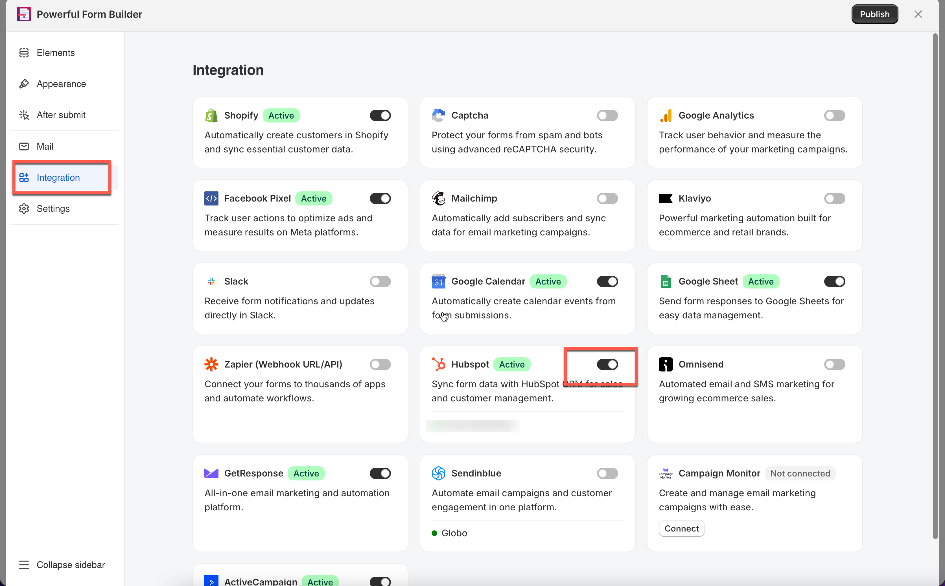
Task: Enable the Captcha integration toggle
Action: tap(607, 115)
